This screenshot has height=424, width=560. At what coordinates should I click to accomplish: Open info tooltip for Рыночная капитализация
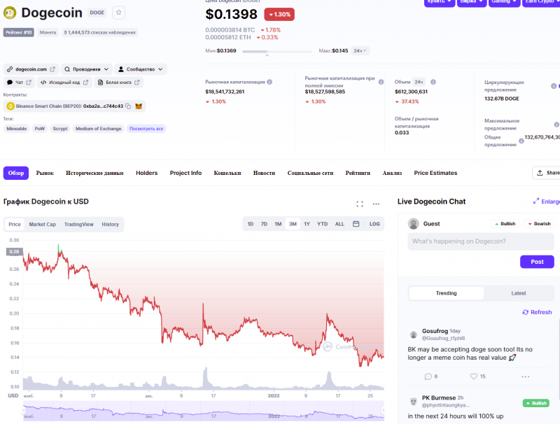(x=269, y=82)
